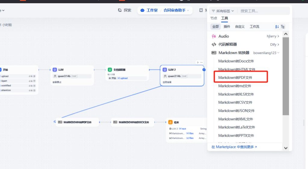
Task: Click the LLM node icon
Action: [55, 70]
